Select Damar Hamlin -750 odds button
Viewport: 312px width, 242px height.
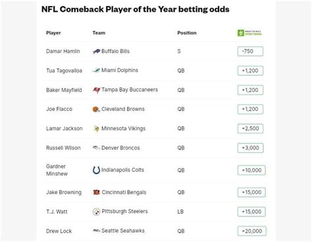coord(250,51)
